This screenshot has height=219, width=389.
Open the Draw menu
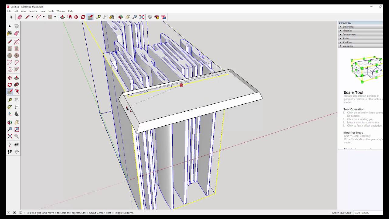42,11
